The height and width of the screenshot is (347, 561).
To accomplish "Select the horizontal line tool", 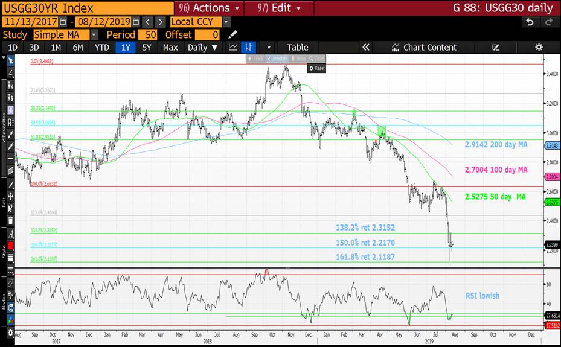I will 11,158.
